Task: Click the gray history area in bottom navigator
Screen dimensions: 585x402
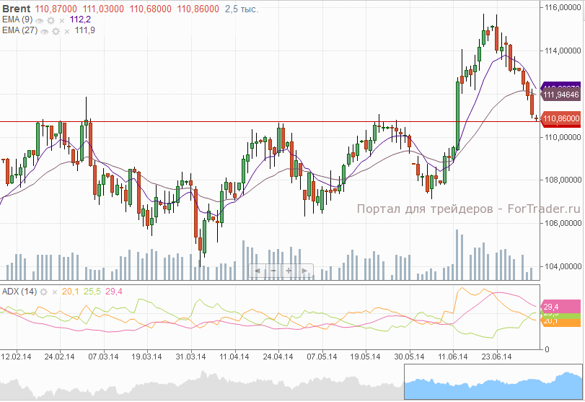Action: (201, 386)
